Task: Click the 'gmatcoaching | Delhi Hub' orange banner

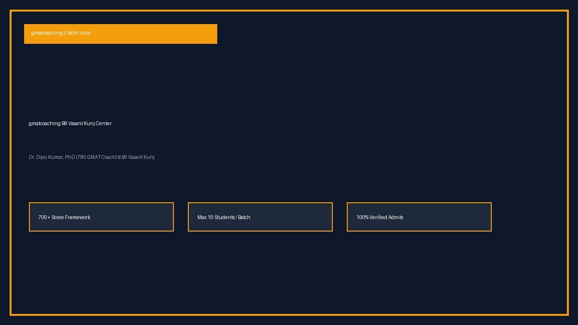Action: click(x=120, y=34)
